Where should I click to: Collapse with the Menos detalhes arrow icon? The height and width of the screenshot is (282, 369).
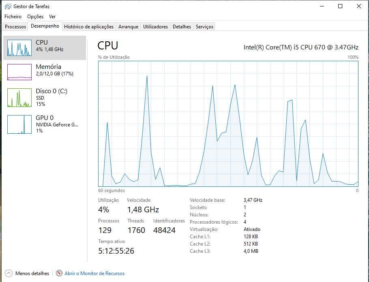pos(9,273)
